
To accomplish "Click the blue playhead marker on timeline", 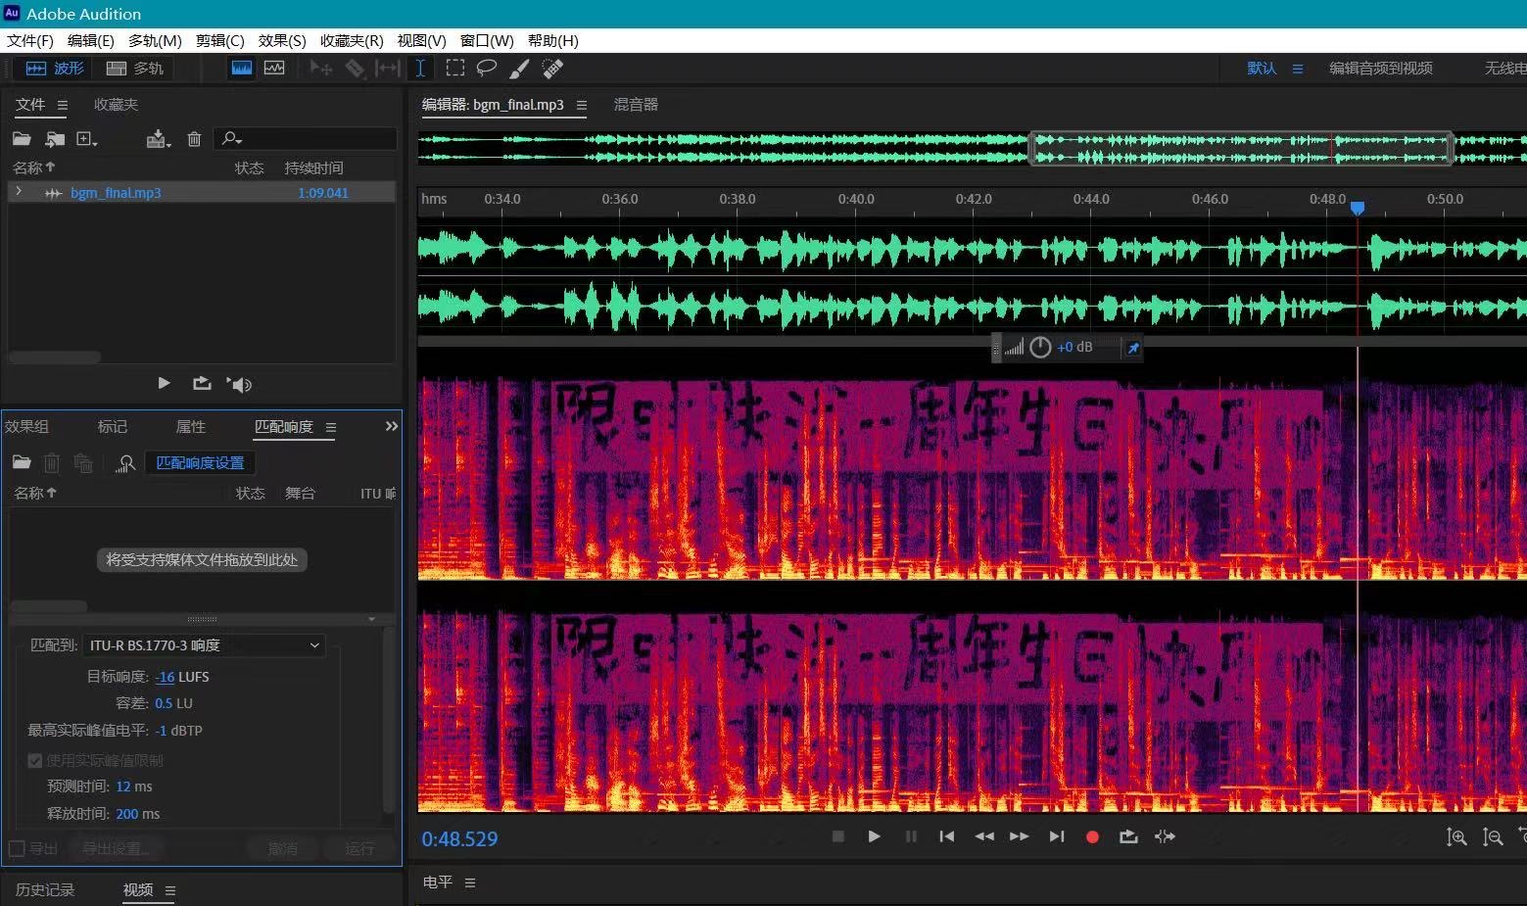I will 1358,208.
